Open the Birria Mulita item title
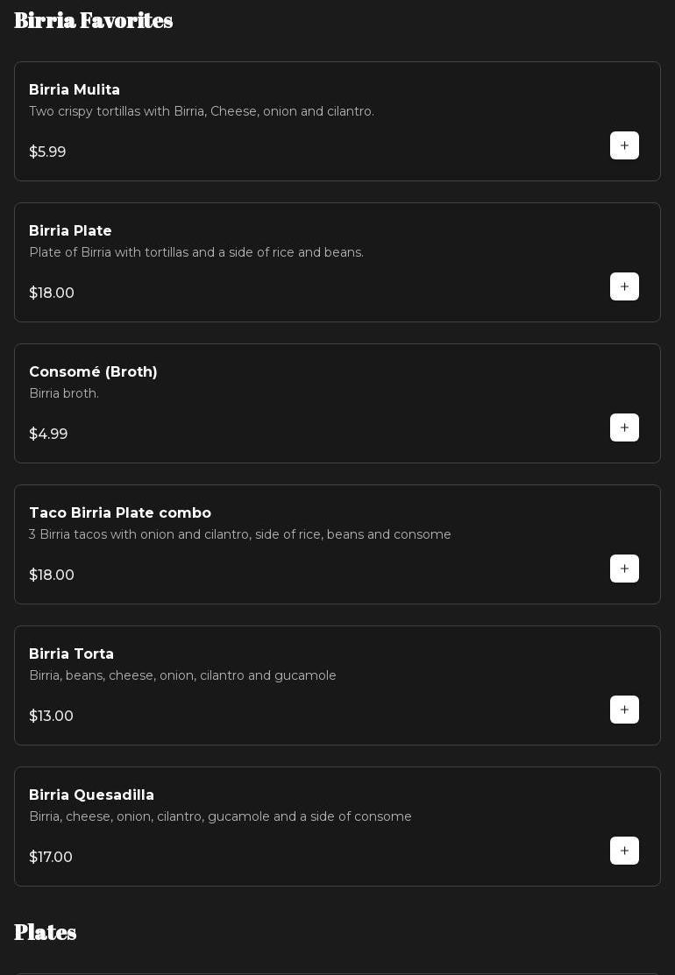 (75, 90)
